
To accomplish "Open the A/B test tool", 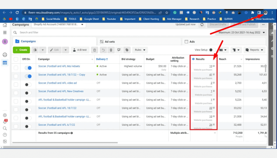I will coord(80,50).
